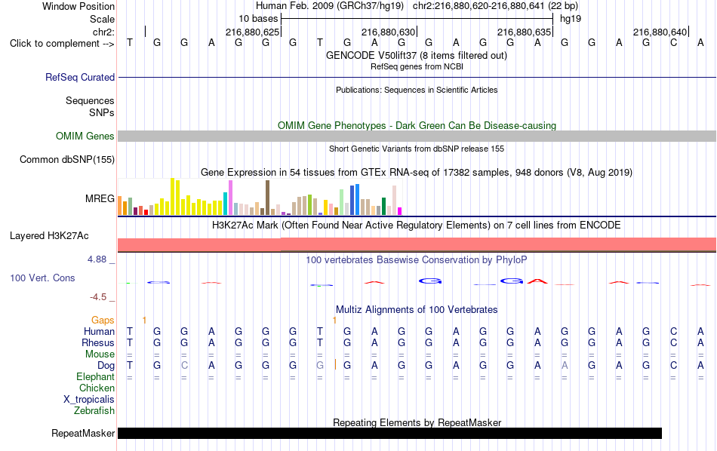Click the 4.88 PhyloP upper scale value
The image size is (717, 451).
click(x=97, y=259)
